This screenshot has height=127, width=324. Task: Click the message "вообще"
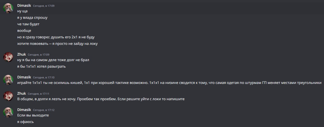pos(24,31)
